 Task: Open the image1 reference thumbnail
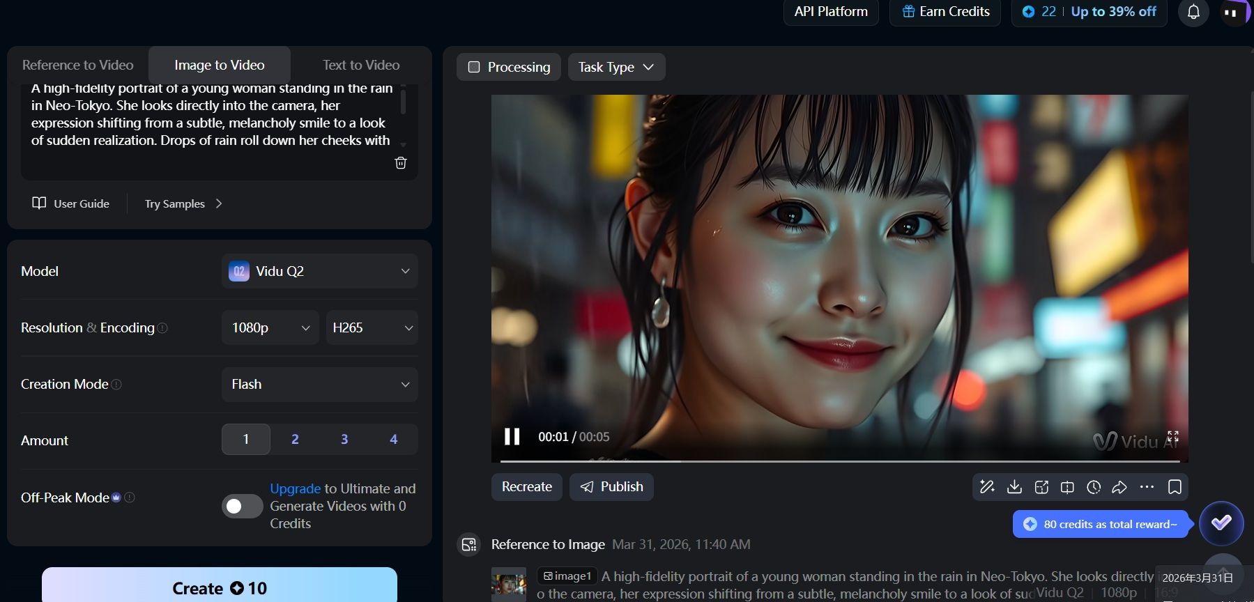point(509,584)
